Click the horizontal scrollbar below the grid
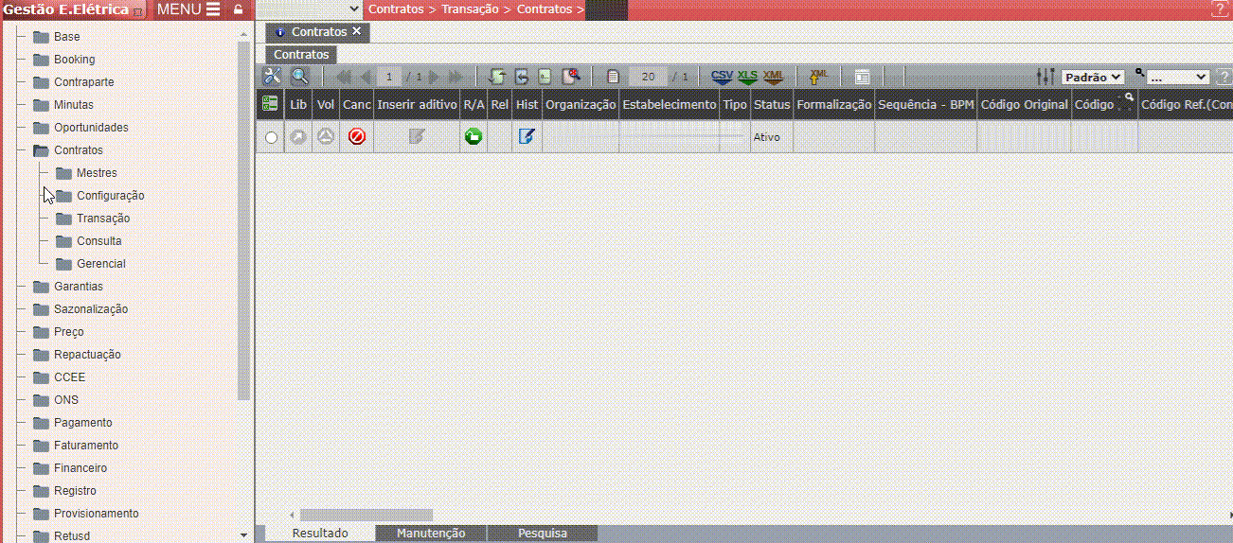Viewport: 1233px width, 543px height. pyautogui.click(x=366, y=515)
